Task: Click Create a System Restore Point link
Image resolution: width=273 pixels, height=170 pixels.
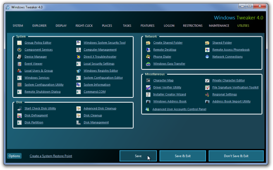Action: tap(51, 156)
